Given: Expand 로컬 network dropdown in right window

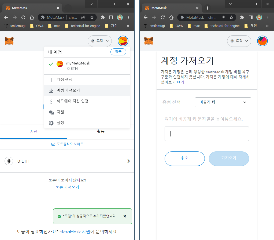Looking at the screenshot, I should pos(239,41).
